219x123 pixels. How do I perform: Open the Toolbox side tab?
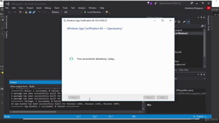pos(7,35)
